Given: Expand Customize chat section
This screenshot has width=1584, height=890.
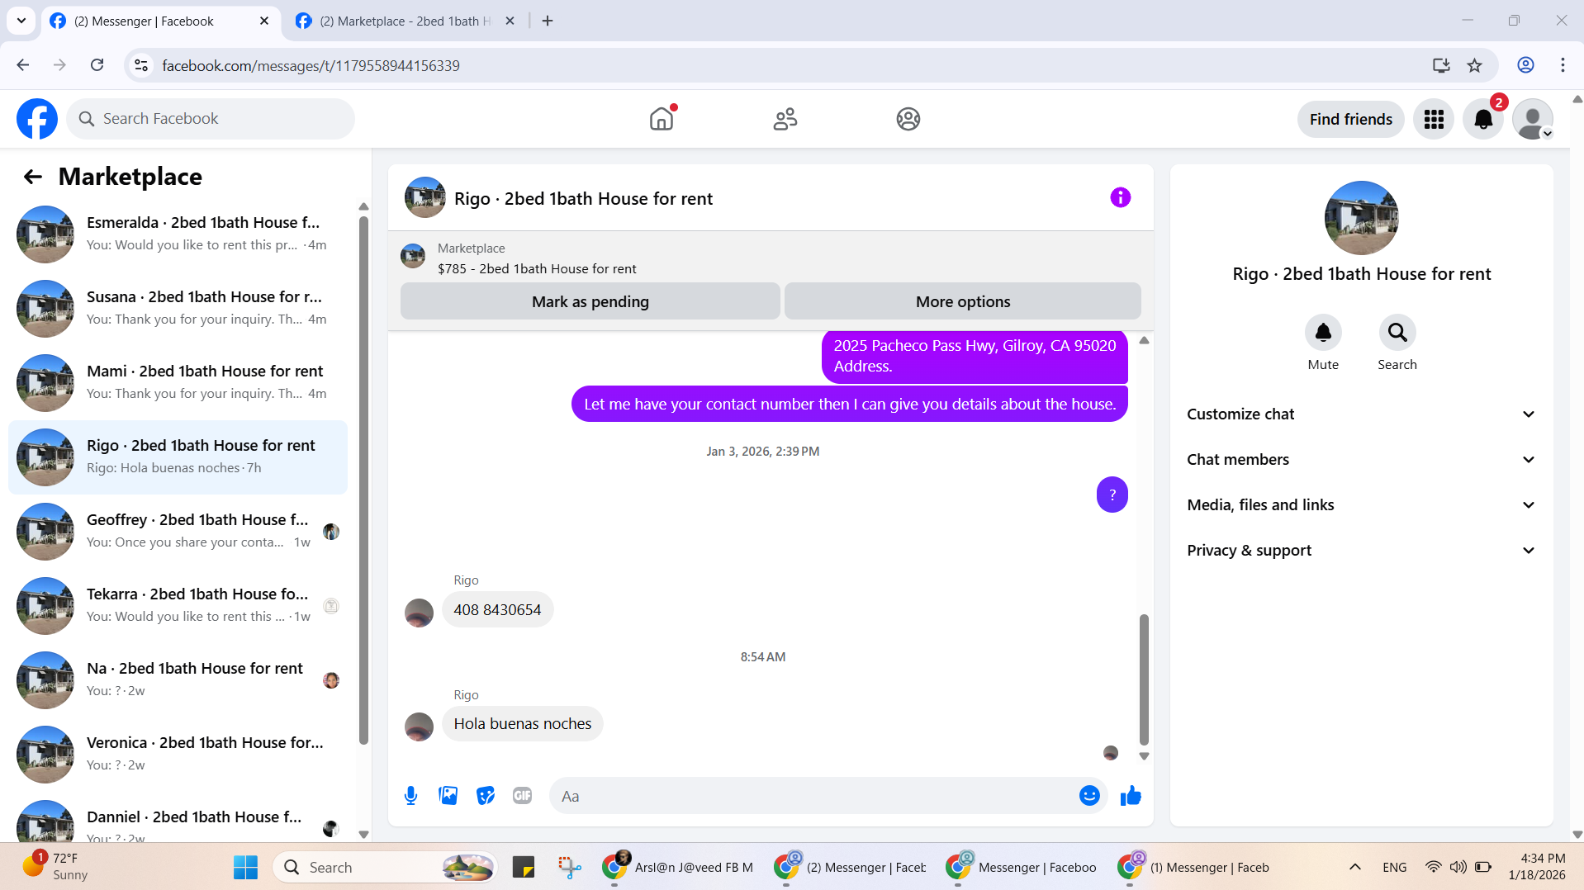Looking at the screenshot, I should click(1361, 414).
